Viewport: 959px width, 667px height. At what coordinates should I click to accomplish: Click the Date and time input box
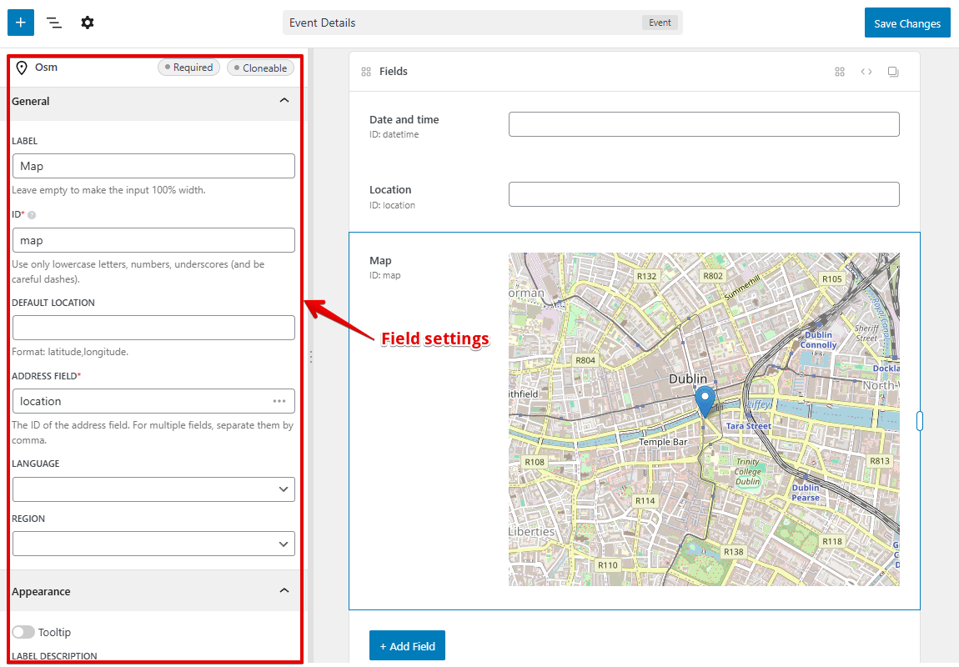click(x=704, y=124)
